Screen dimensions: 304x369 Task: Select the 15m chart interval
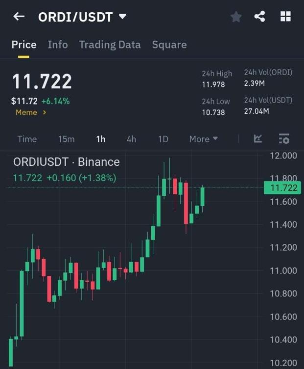point(66,139)
